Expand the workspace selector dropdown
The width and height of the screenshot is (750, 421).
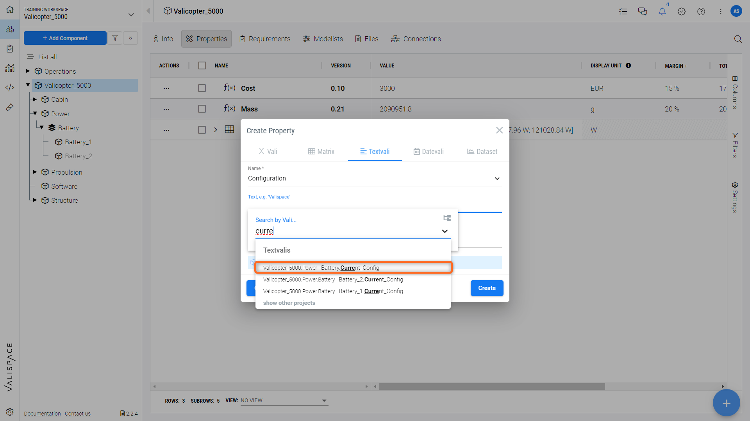click(x=131, y=15)
